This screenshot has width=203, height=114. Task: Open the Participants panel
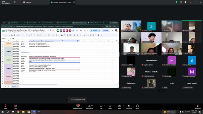click(89, 107)
